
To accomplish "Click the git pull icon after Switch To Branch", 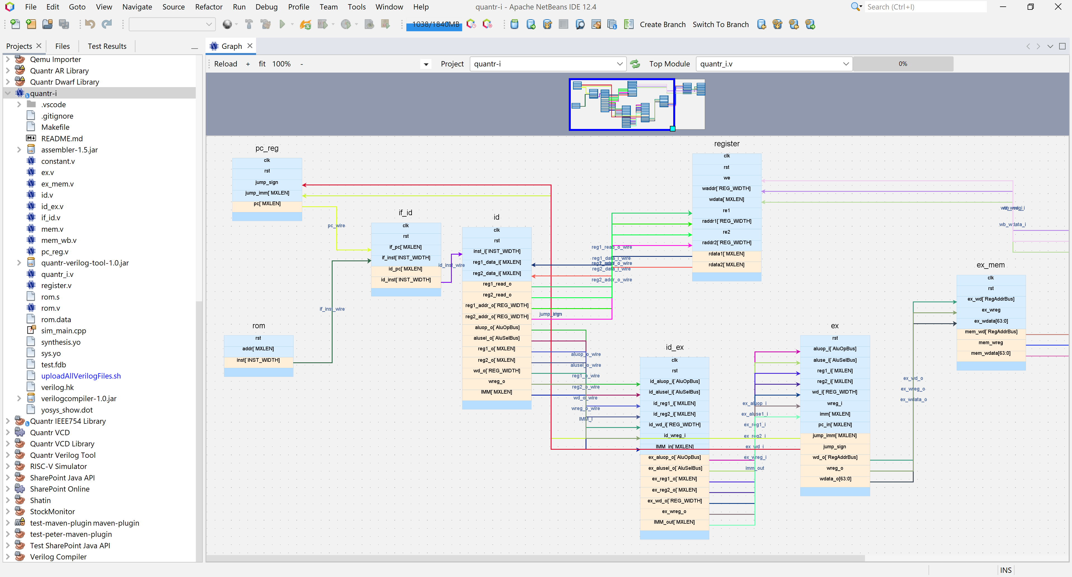I will point(761,24).
